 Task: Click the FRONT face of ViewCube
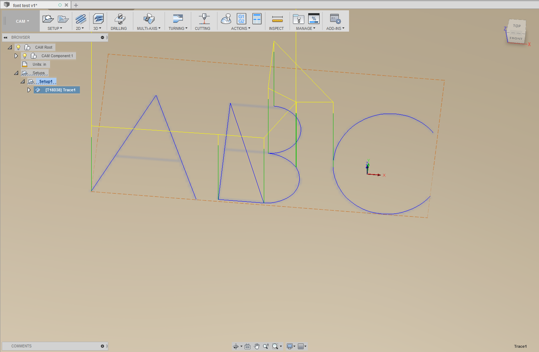click(x=516, y=38)
